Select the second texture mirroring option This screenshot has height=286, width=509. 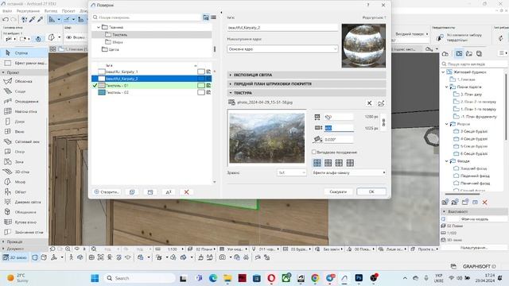tap(328, 163)
